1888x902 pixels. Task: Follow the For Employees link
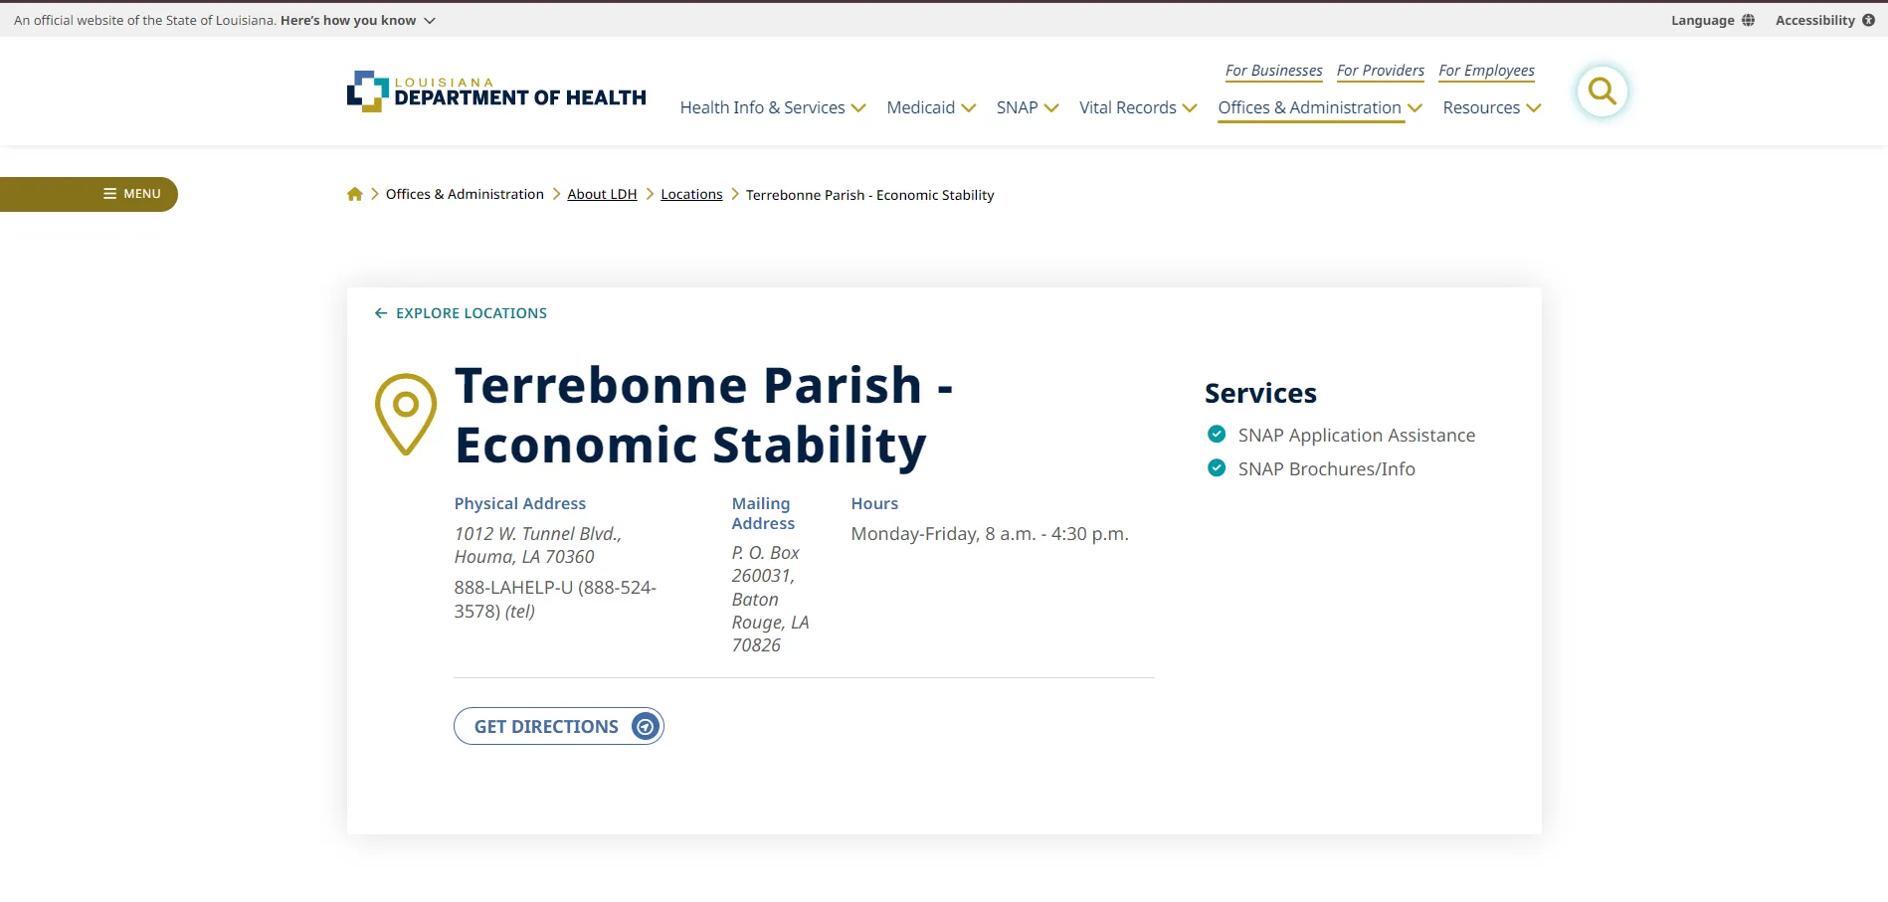(x=1486, y=71)
